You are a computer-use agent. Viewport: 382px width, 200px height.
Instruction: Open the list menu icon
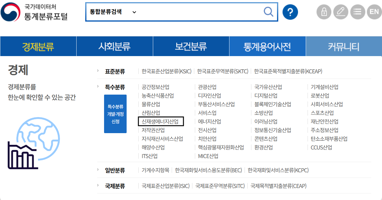357,12
